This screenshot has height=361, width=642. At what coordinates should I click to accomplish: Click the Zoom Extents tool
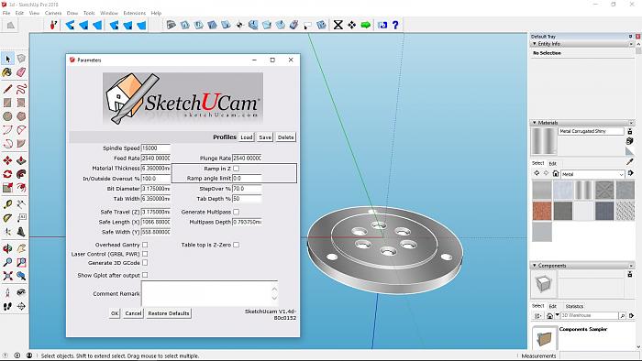pos(7,276)
